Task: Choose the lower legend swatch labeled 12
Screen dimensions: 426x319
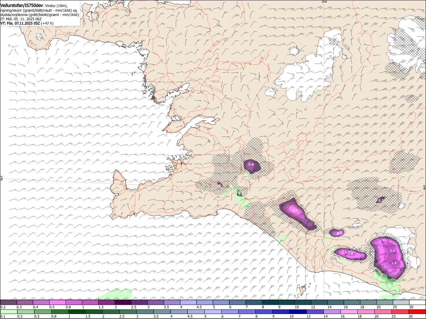Action: click(x=315, y=312)
